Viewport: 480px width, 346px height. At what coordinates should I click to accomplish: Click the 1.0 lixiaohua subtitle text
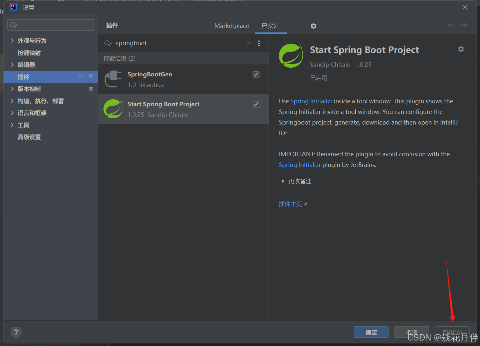coord(146,85)
